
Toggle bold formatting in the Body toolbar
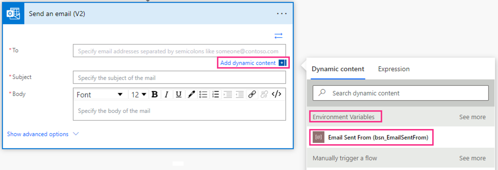click(155, 95)
